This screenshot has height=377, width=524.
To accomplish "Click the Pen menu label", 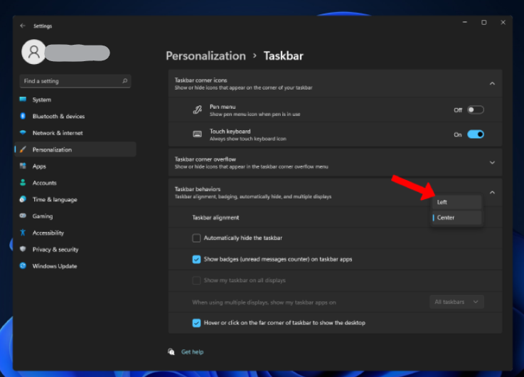I will [x=223, y=107].
